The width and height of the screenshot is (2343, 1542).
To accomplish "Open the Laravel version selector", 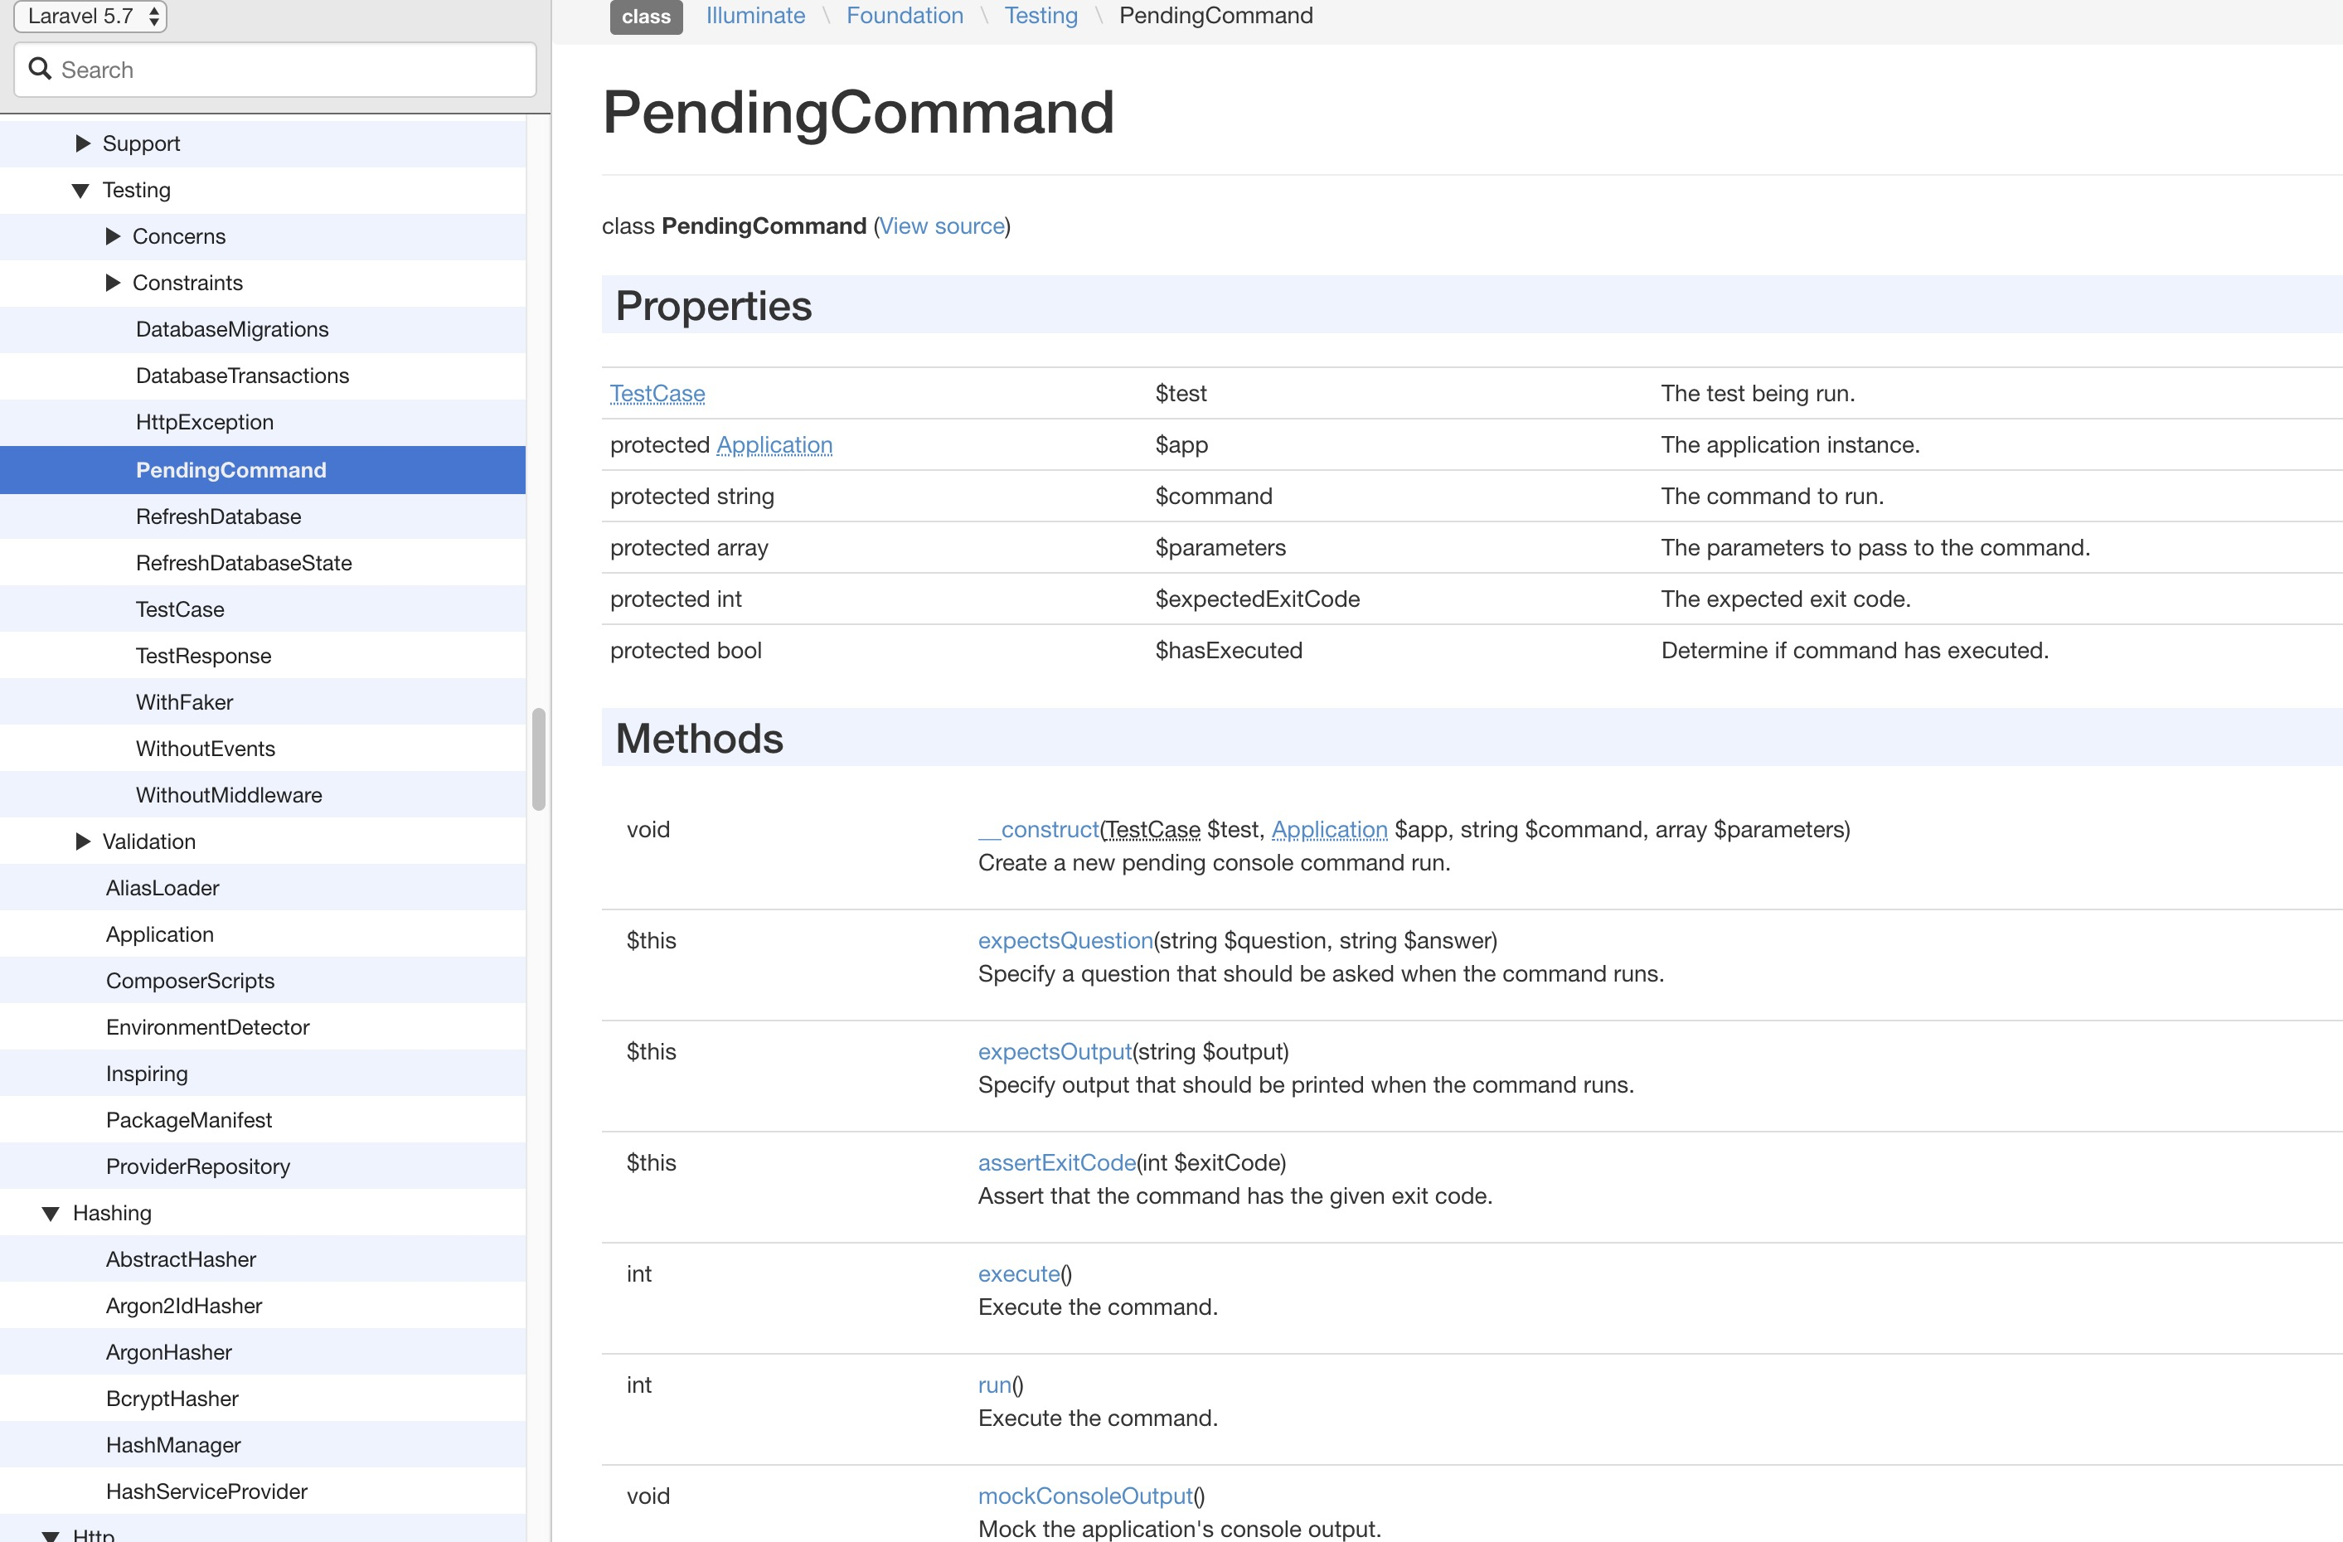I will point(89,16).
